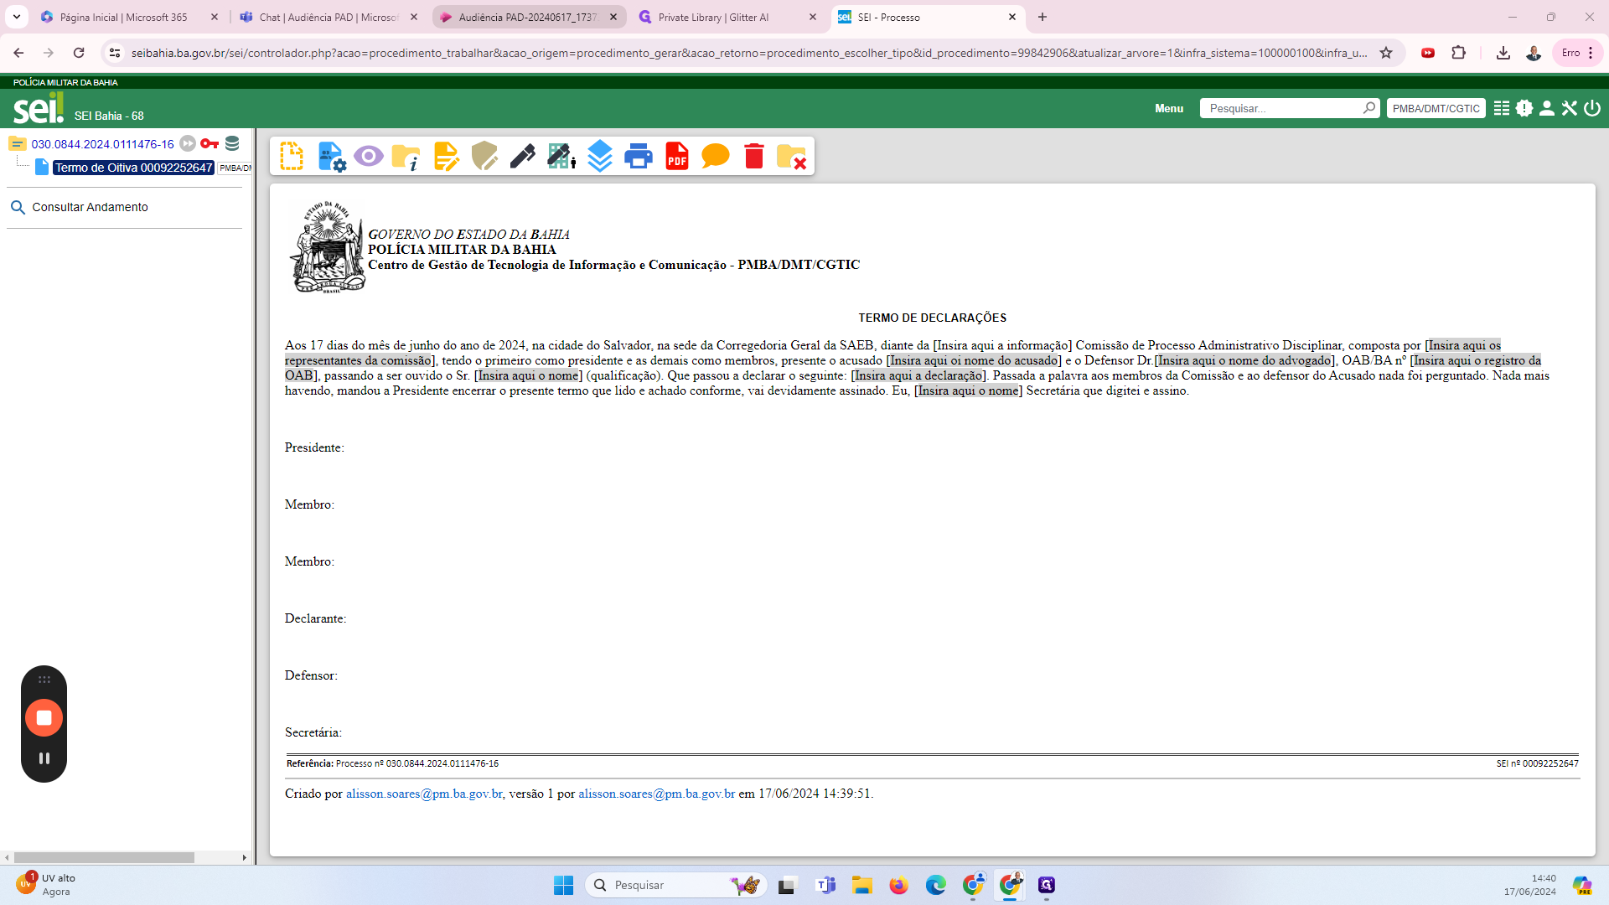Open Windows Start menu

point(563,885)
